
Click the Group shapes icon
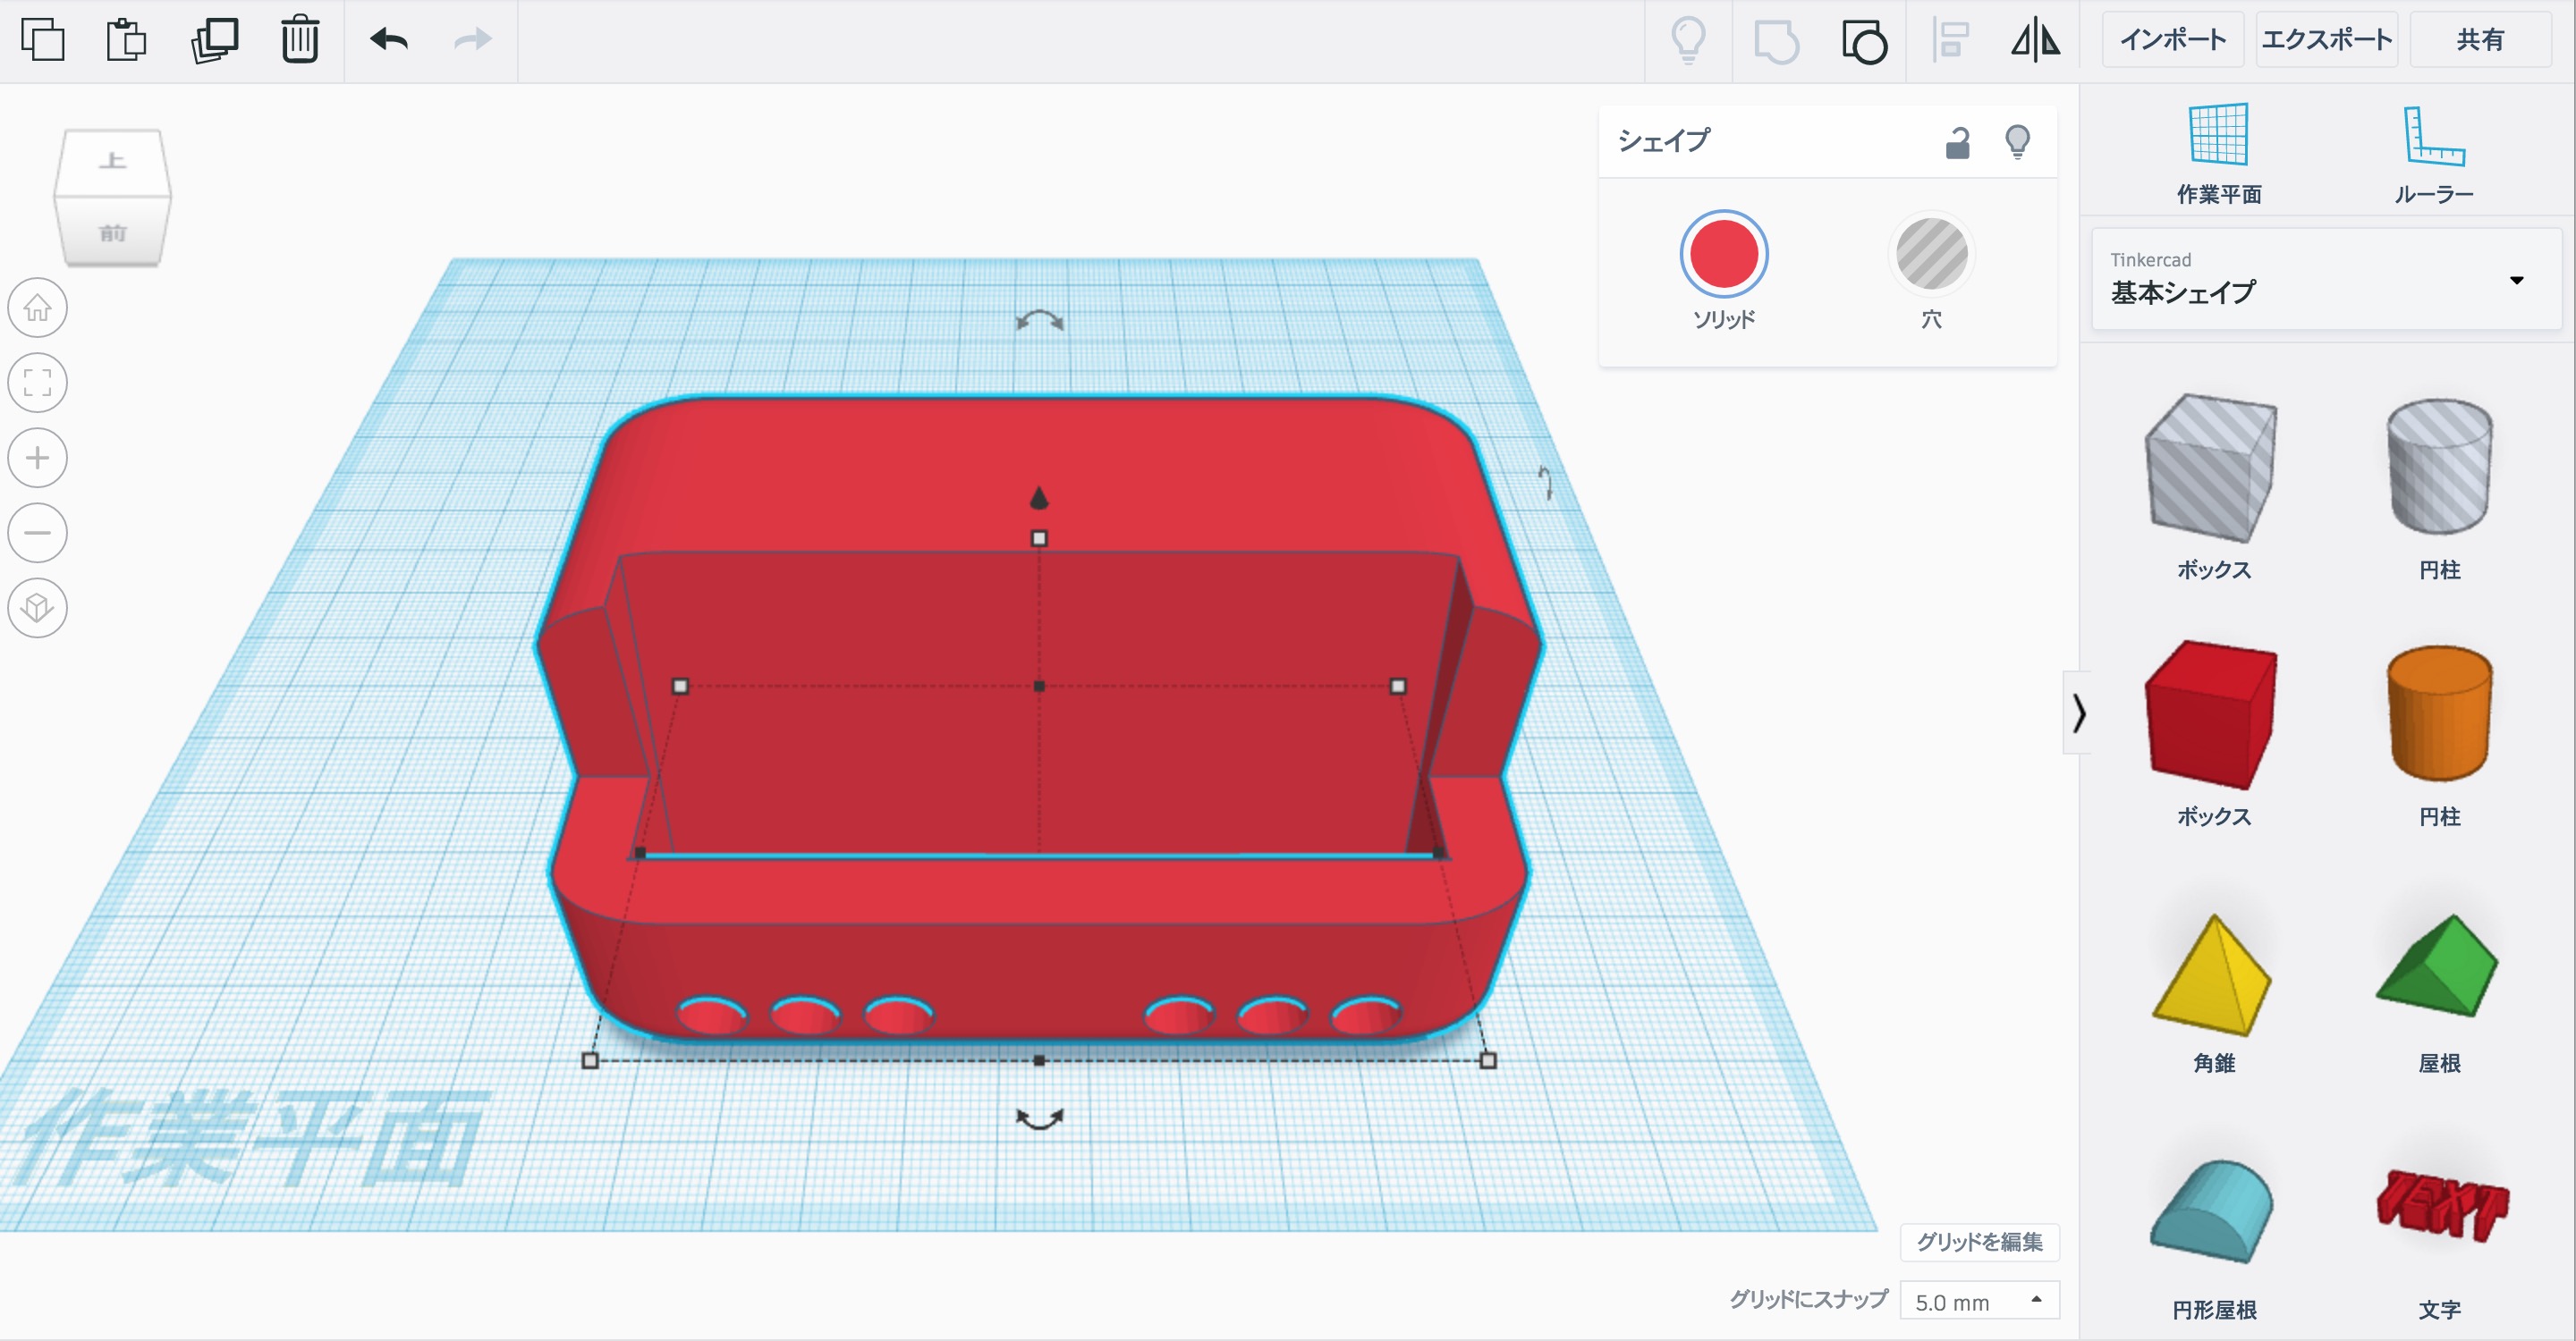(x=1776, y=42)
